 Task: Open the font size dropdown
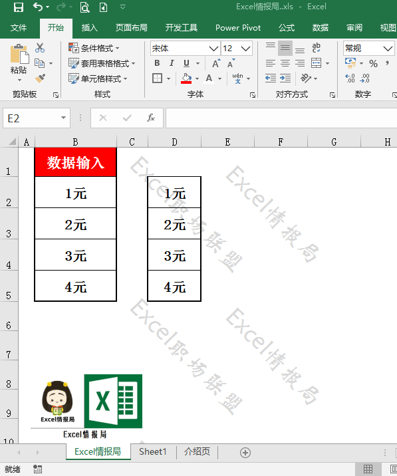[x=245, y=49]
